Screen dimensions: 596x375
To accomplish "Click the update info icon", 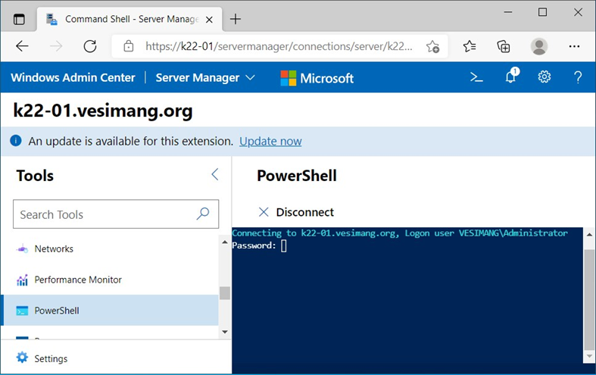I will point(16,141).
